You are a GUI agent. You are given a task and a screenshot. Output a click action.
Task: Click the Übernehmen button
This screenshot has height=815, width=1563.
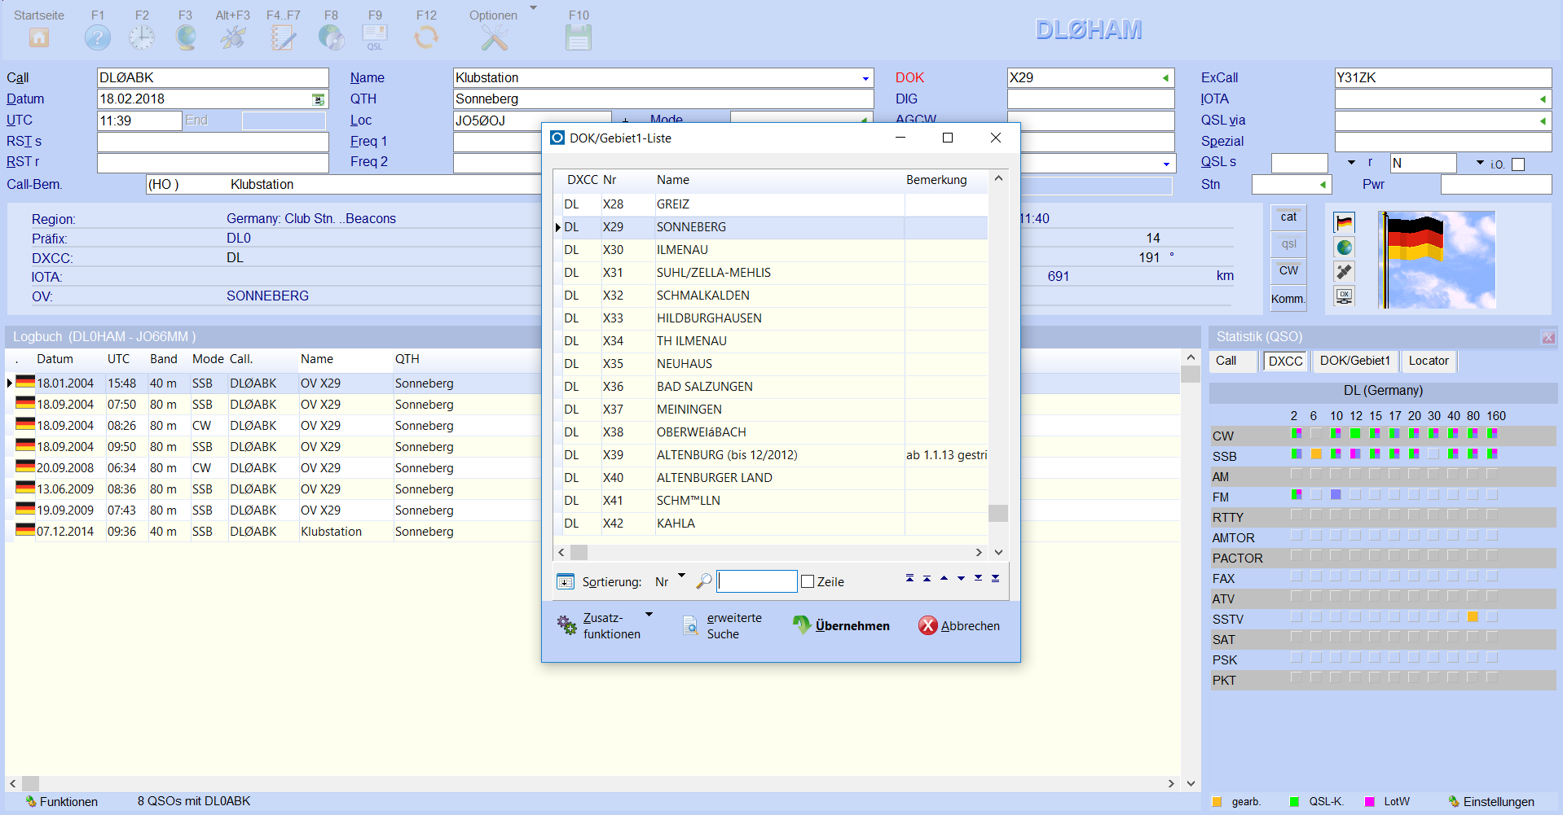tap(841, 625)
